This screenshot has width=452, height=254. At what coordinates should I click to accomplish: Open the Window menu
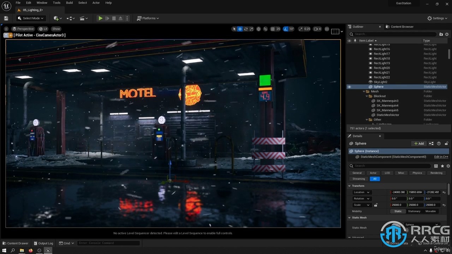point(42,2)
